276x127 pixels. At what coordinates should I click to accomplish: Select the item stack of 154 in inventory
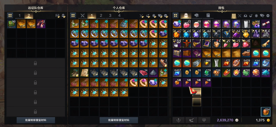266,112
